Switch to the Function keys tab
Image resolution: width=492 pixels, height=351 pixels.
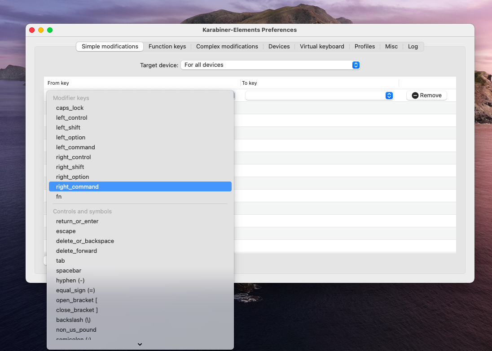pos(167,46)
